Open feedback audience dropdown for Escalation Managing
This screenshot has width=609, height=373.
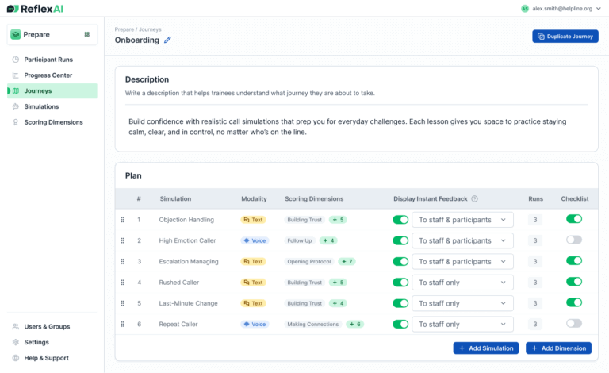click(462, 262)
